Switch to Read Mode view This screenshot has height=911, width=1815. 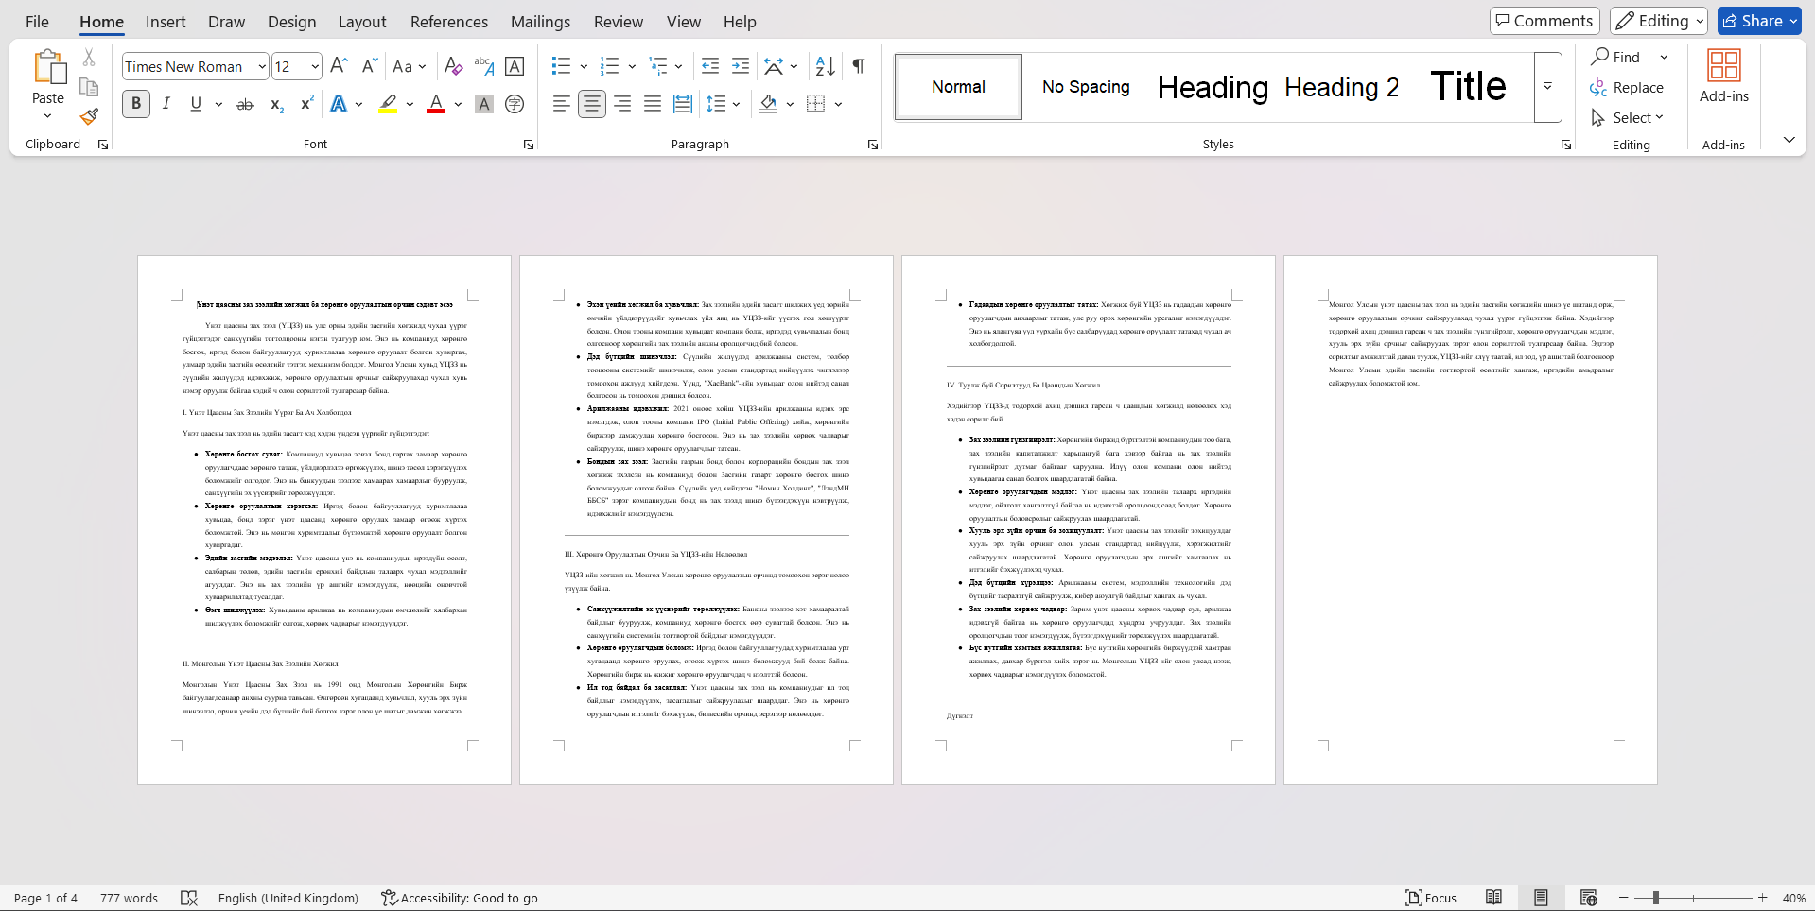coord(1493,898)
